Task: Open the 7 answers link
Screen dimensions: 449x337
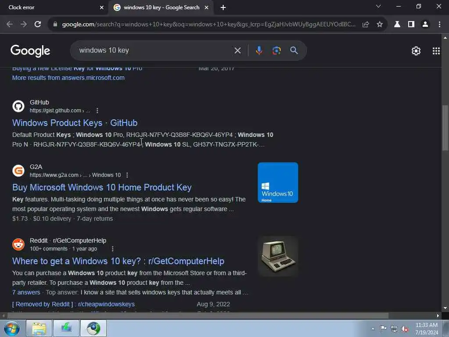Action: [x=26, y=292]
